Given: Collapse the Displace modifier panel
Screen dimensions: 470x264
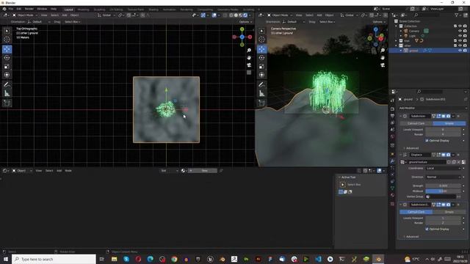Looking at the screenshot, I should coord(400,155).
